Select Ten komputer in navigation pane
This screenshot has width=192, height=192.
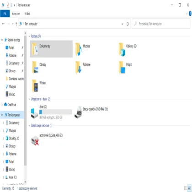(x=12, y=115)
